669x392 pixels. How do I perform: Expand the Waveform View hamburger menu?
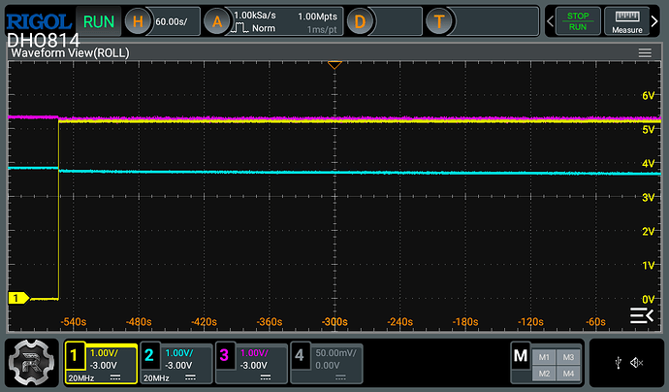point(645,52)
